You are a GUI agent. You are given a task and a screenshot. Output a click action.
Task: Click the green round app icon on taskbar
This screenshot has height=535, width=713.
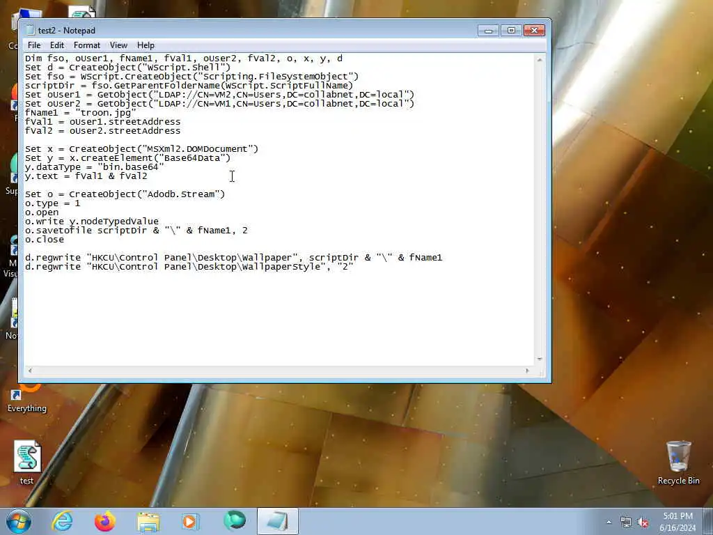coord(234,521)
